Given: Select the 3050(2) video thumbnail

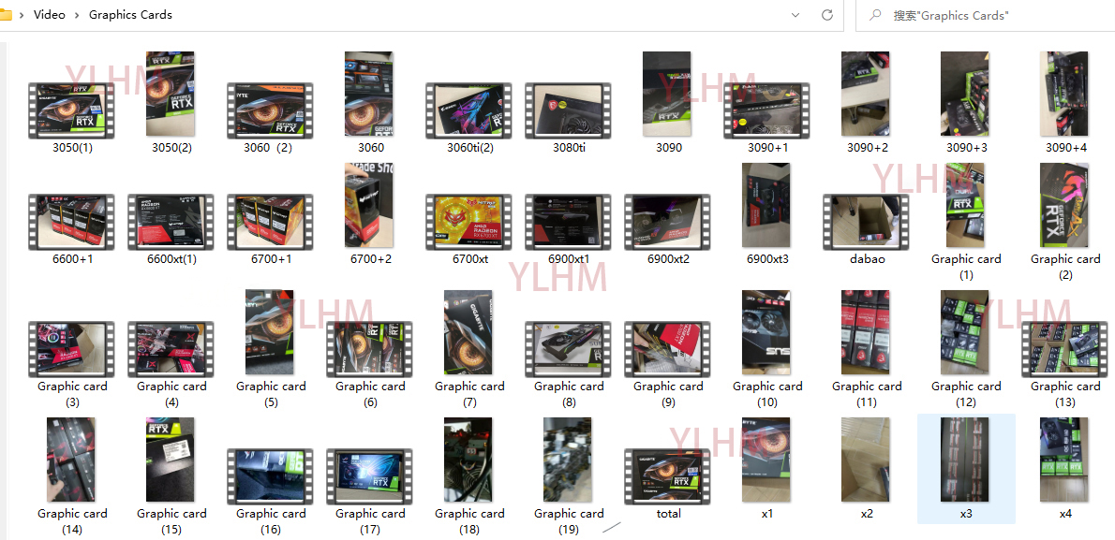Looking at the screenshot, I should (x=170, y=94).
